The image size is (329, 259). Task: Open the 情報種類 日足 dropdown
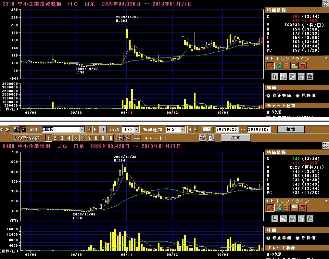click(183, 129)
